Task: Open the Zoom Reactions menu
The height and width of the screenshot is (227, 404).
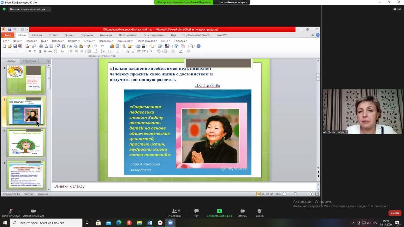Action: point(259,211)
